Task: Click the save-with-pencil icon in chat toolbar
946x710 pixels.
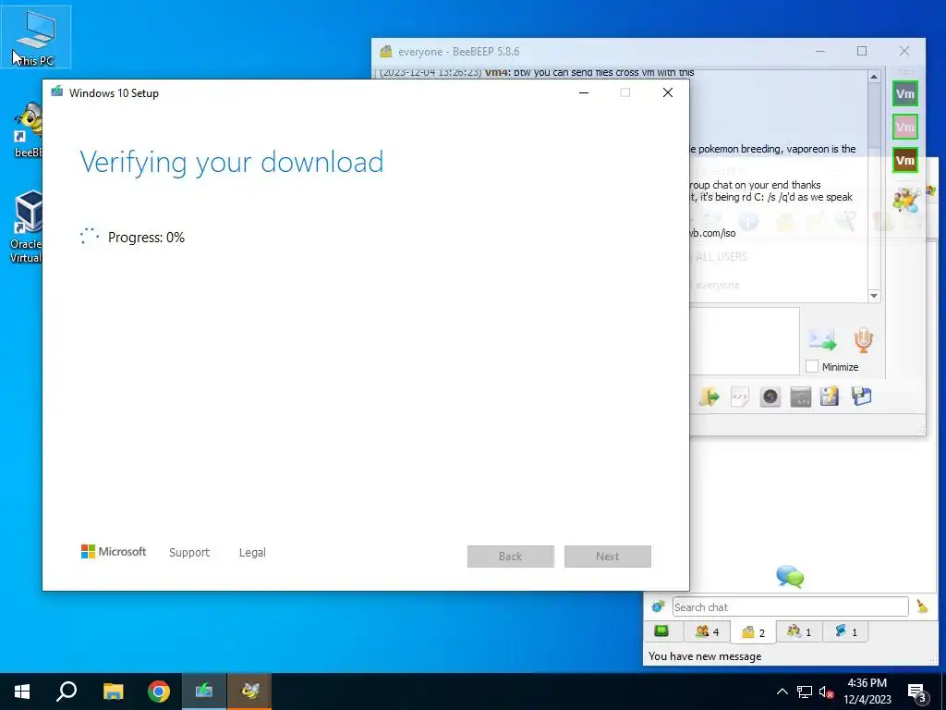Action: pyautogui.click(x=830, y=397)
